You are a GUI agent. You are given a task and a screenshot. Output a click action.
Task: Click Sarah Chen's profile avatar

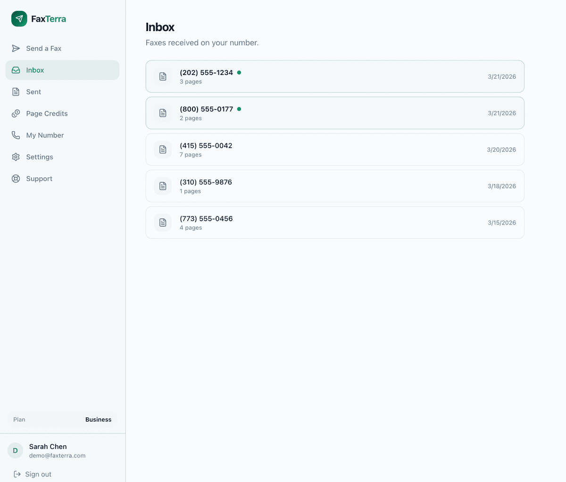point(15,450)
